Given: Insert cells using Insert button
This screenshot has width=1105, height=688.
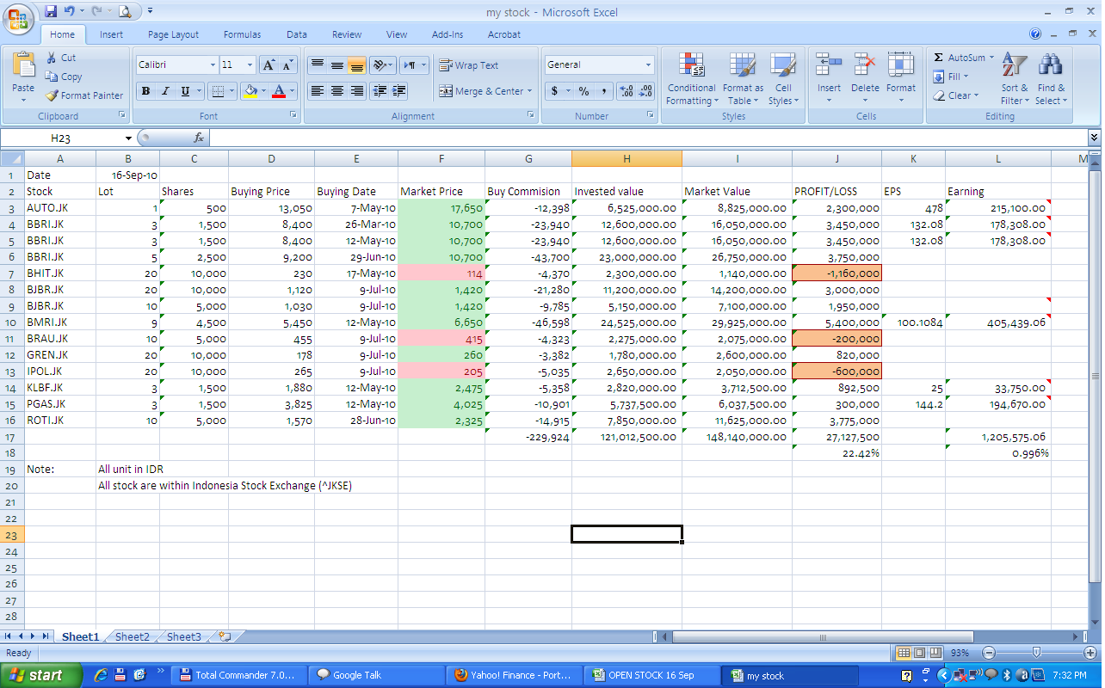Looking at the screenshot, I should click(x=829, y=78).
